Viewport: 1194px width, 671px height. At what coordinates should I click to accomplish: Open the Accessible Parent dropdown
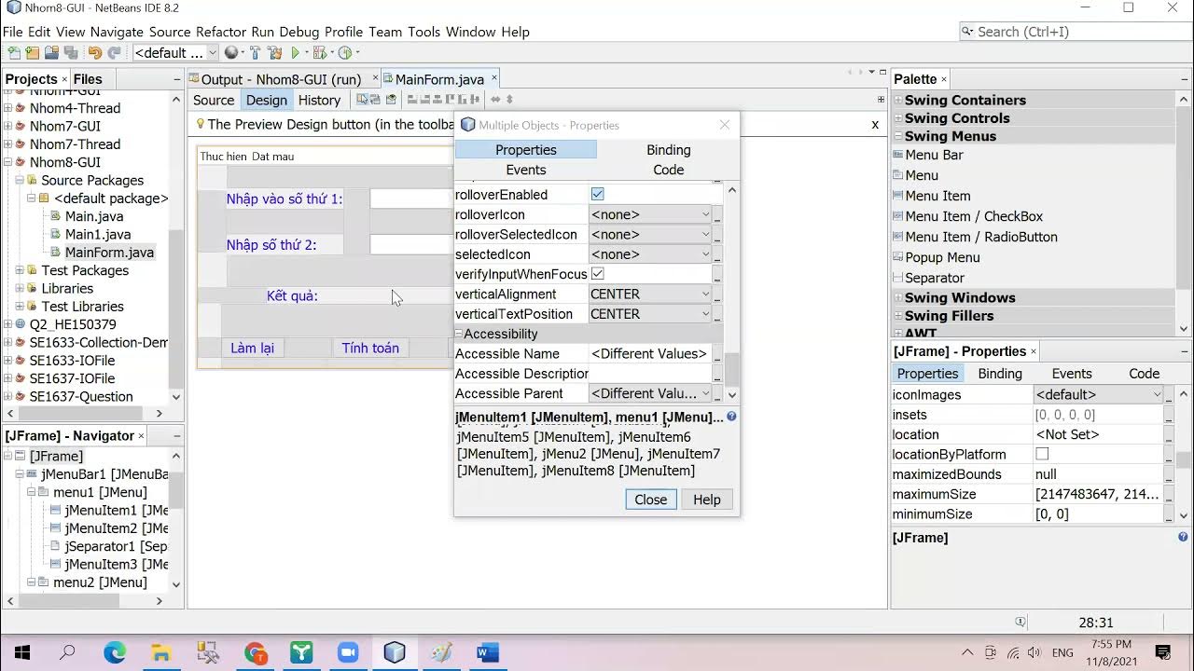(650, 393)
